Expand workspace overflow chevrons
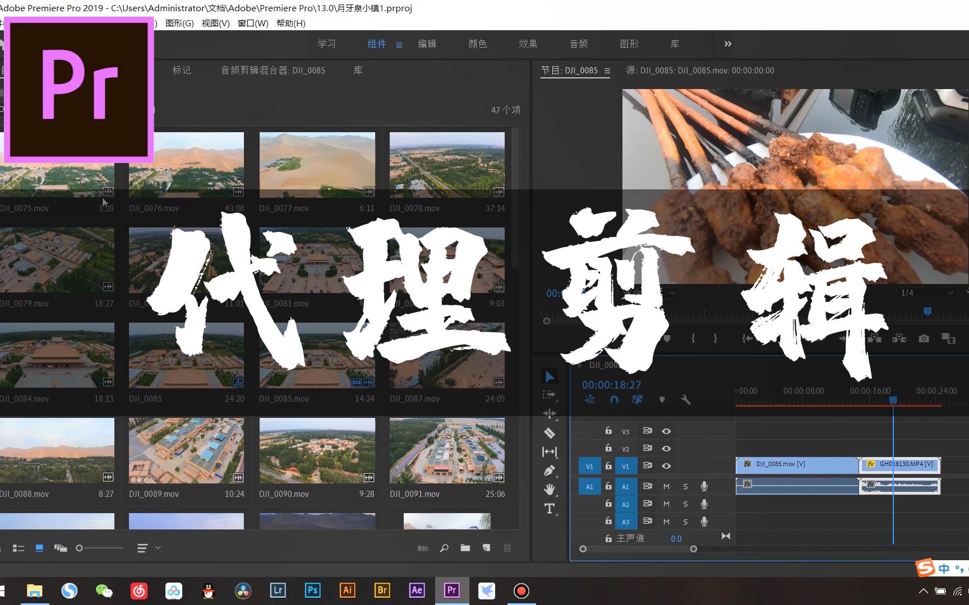Viewport: 969px width, 605px height. point(728,44)
